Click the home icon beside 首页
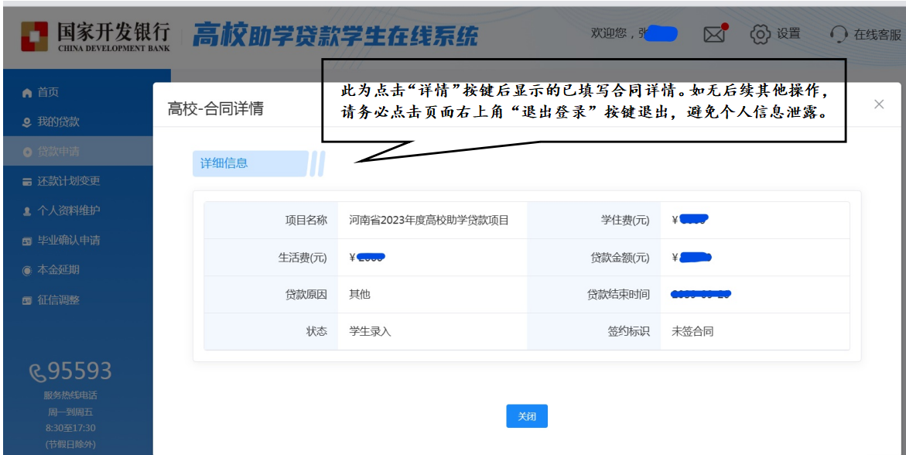This screenshot has width=906, height=455. coord(27,93)
